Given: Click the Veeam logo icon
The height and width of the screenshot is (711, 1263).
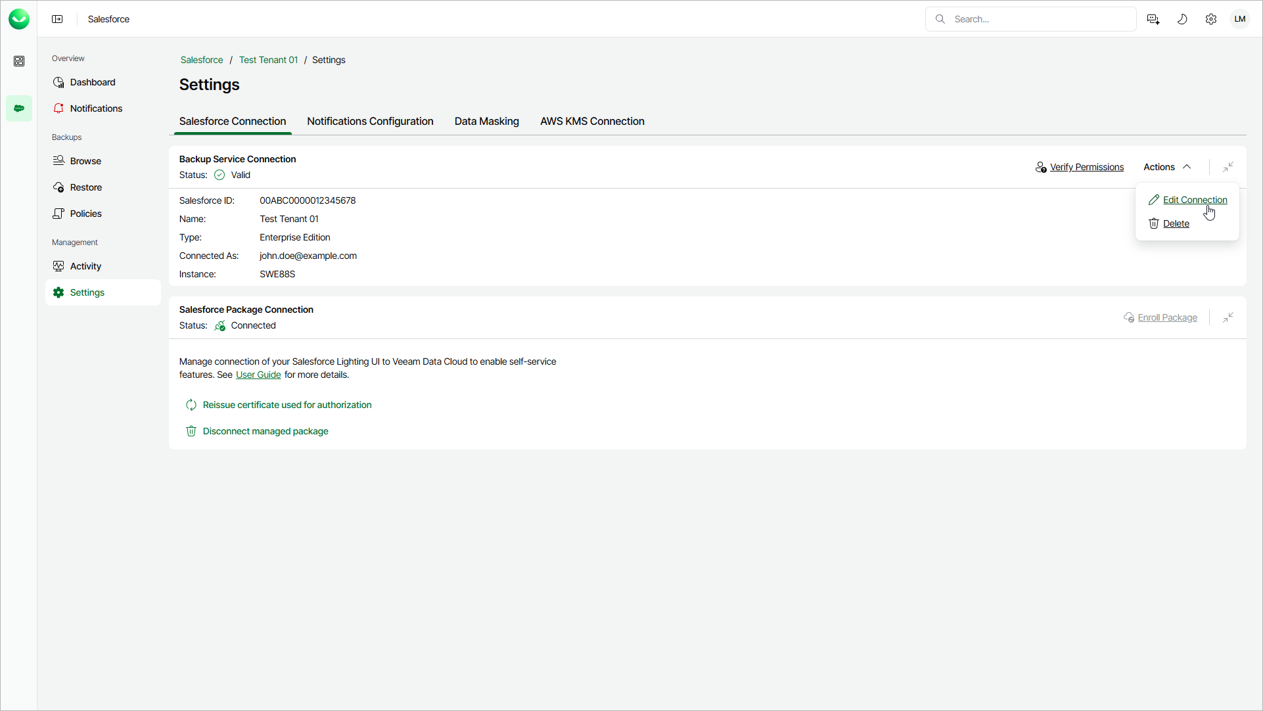Looking at the screenshot, I should click(19, 19).
